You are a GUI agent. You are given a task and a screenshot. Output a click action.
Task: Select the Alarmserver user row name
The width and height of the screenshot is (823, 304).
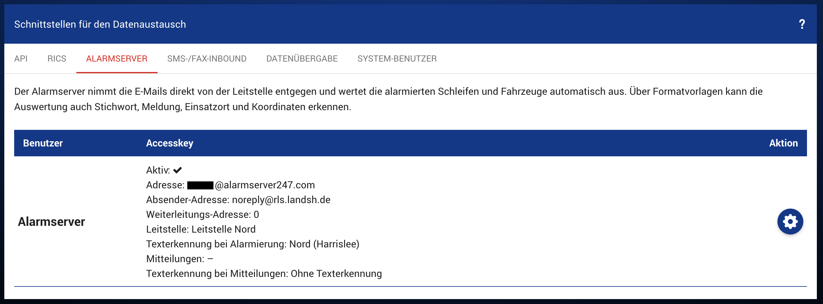[51, 222]
